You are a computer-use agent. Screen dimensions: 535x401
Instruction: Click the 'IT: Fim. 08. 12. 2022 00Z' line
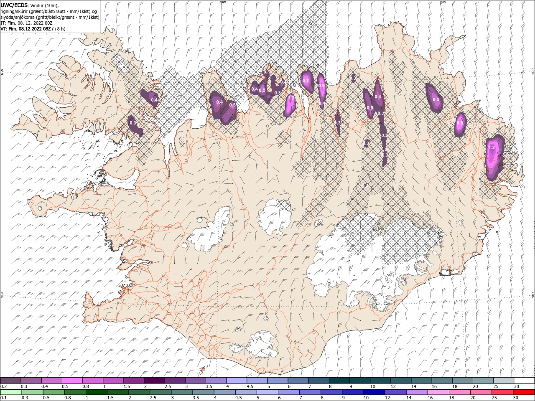pos(26,23)
